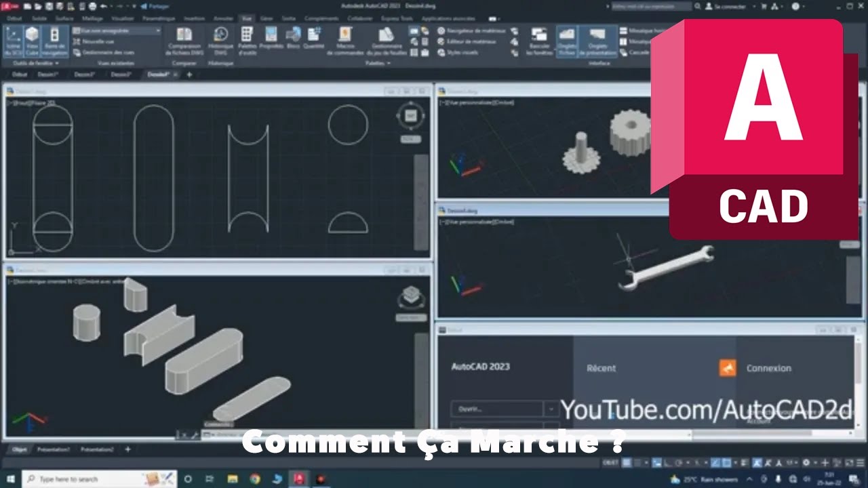Toggle the View Cube button
Image resolution: width=868 pixels, height=488 pixels.
32,41
